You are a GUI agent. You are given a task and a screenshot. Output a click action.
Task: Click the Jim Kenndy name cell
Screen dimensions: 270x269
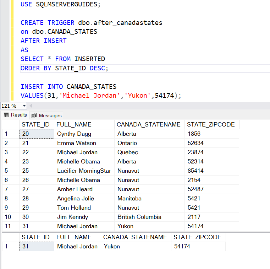click(x=84, y=217)
